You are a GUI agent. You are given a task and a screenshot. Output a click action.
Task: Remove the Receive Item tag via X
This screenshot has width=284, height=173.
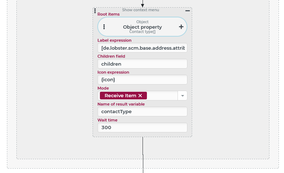[140, 96]
